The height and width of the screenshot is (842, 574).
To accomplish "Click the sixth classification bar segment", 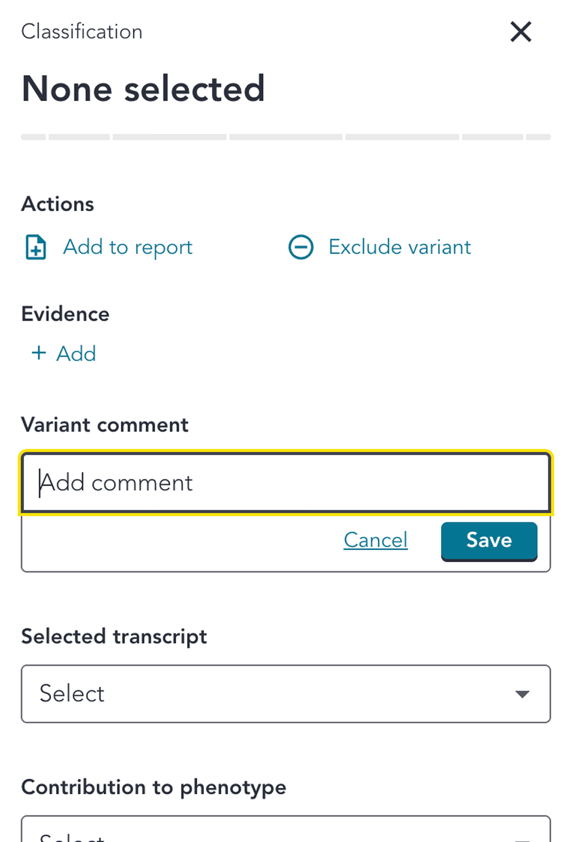I will pyautogui.click(x=492, y=137).
